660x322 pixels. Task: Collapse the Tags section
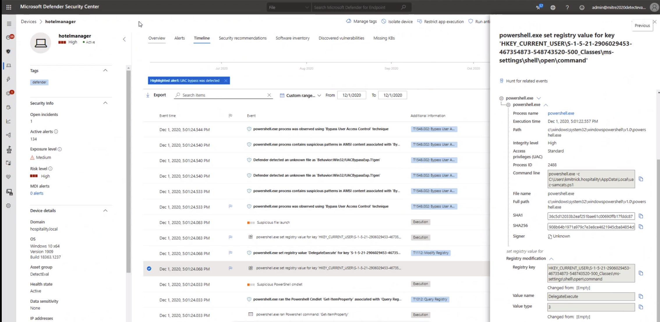pyautogui.click(x=105, y=70)
